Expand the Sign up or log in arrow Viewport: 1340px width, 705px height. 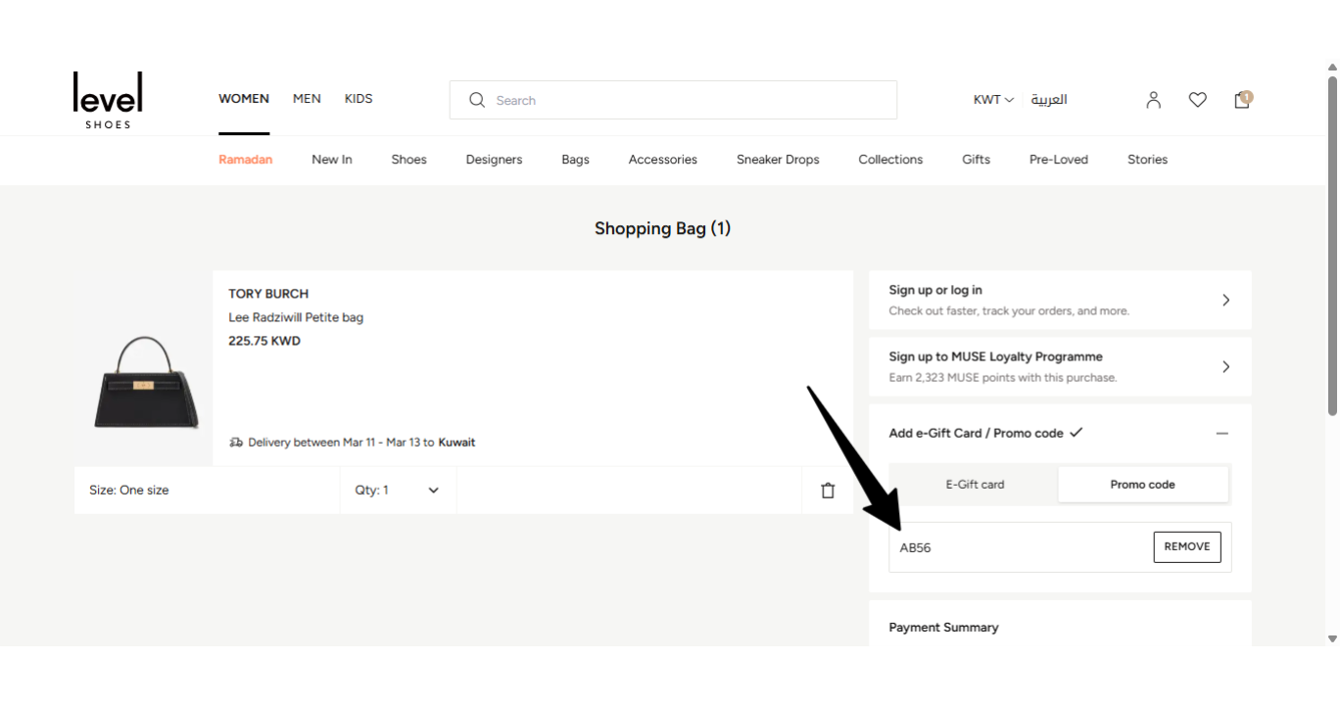[x=1225, y=301]
